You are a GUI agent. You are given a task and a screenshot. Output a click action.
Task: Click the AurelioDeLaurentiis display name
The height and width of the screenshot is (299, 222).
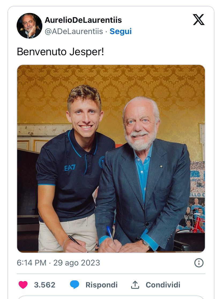(83, 20)
